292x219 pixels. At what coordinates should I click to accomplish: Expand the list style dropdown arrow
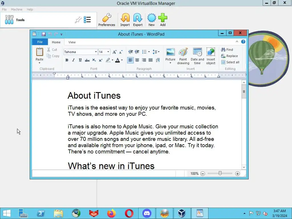[149, 52]
